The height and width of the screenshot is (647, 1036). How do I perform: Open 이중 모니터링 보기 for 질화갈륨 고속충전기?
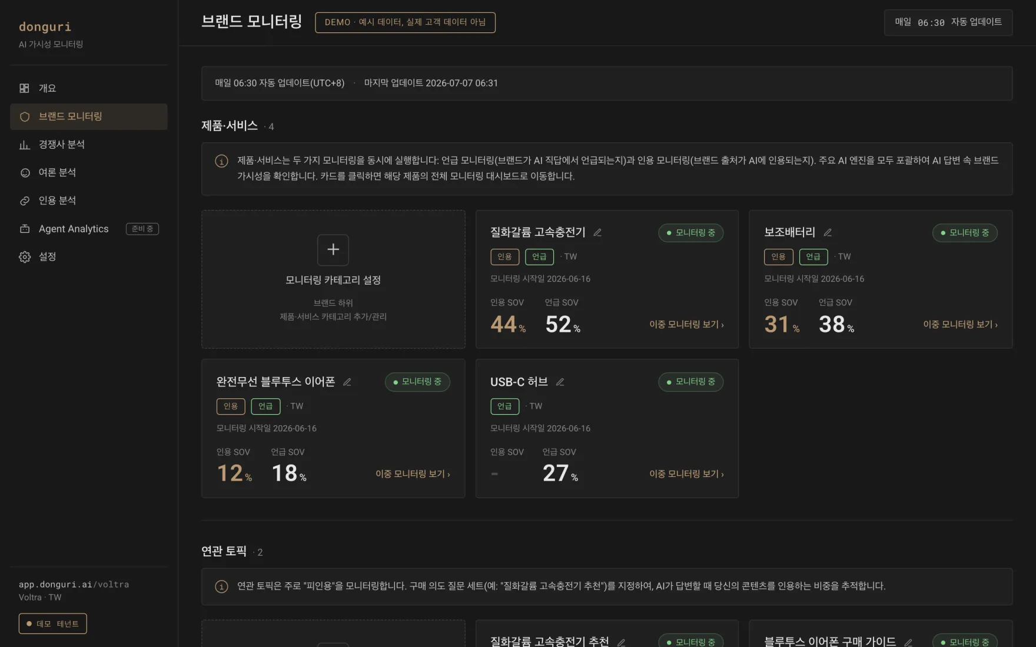click(686, 325)
